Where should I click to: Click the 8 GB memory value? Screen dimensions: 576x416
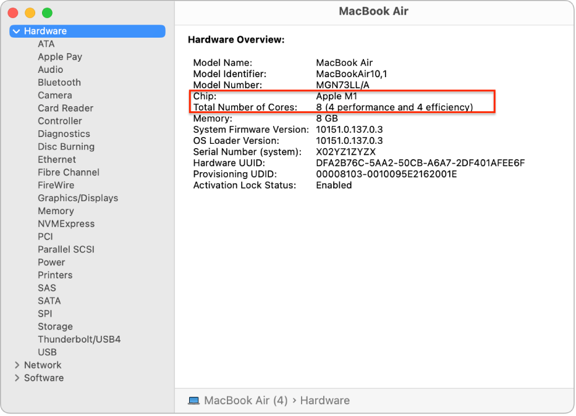327,119
